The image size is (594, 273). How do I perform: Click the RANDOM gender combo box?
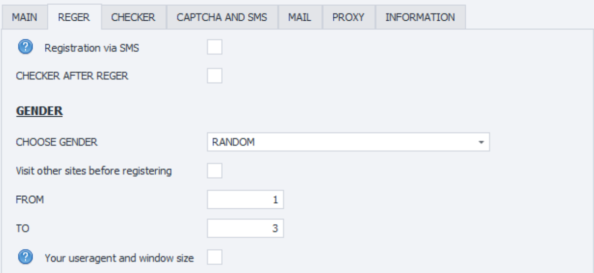click(x=343, y=143)
